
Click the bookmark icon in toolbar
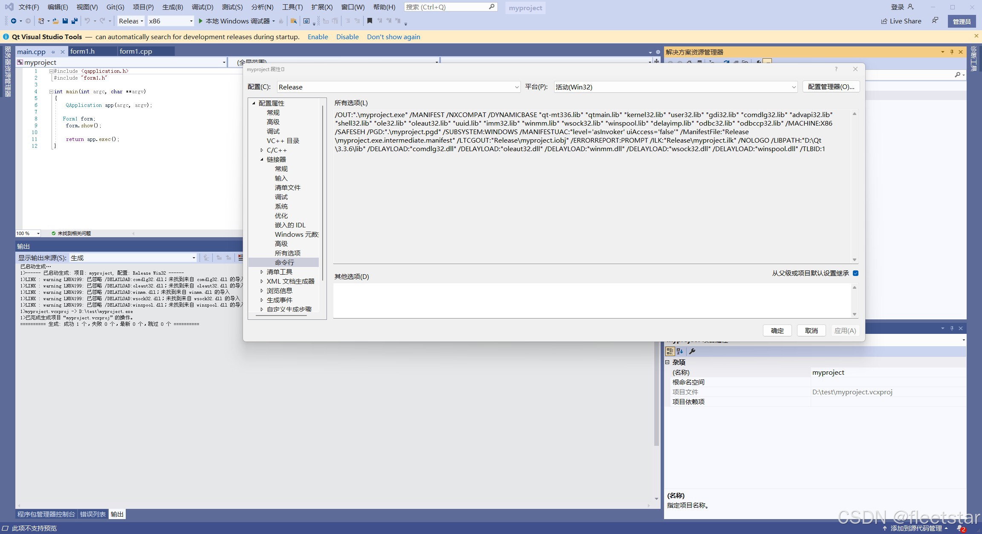[x=370, y=21]
